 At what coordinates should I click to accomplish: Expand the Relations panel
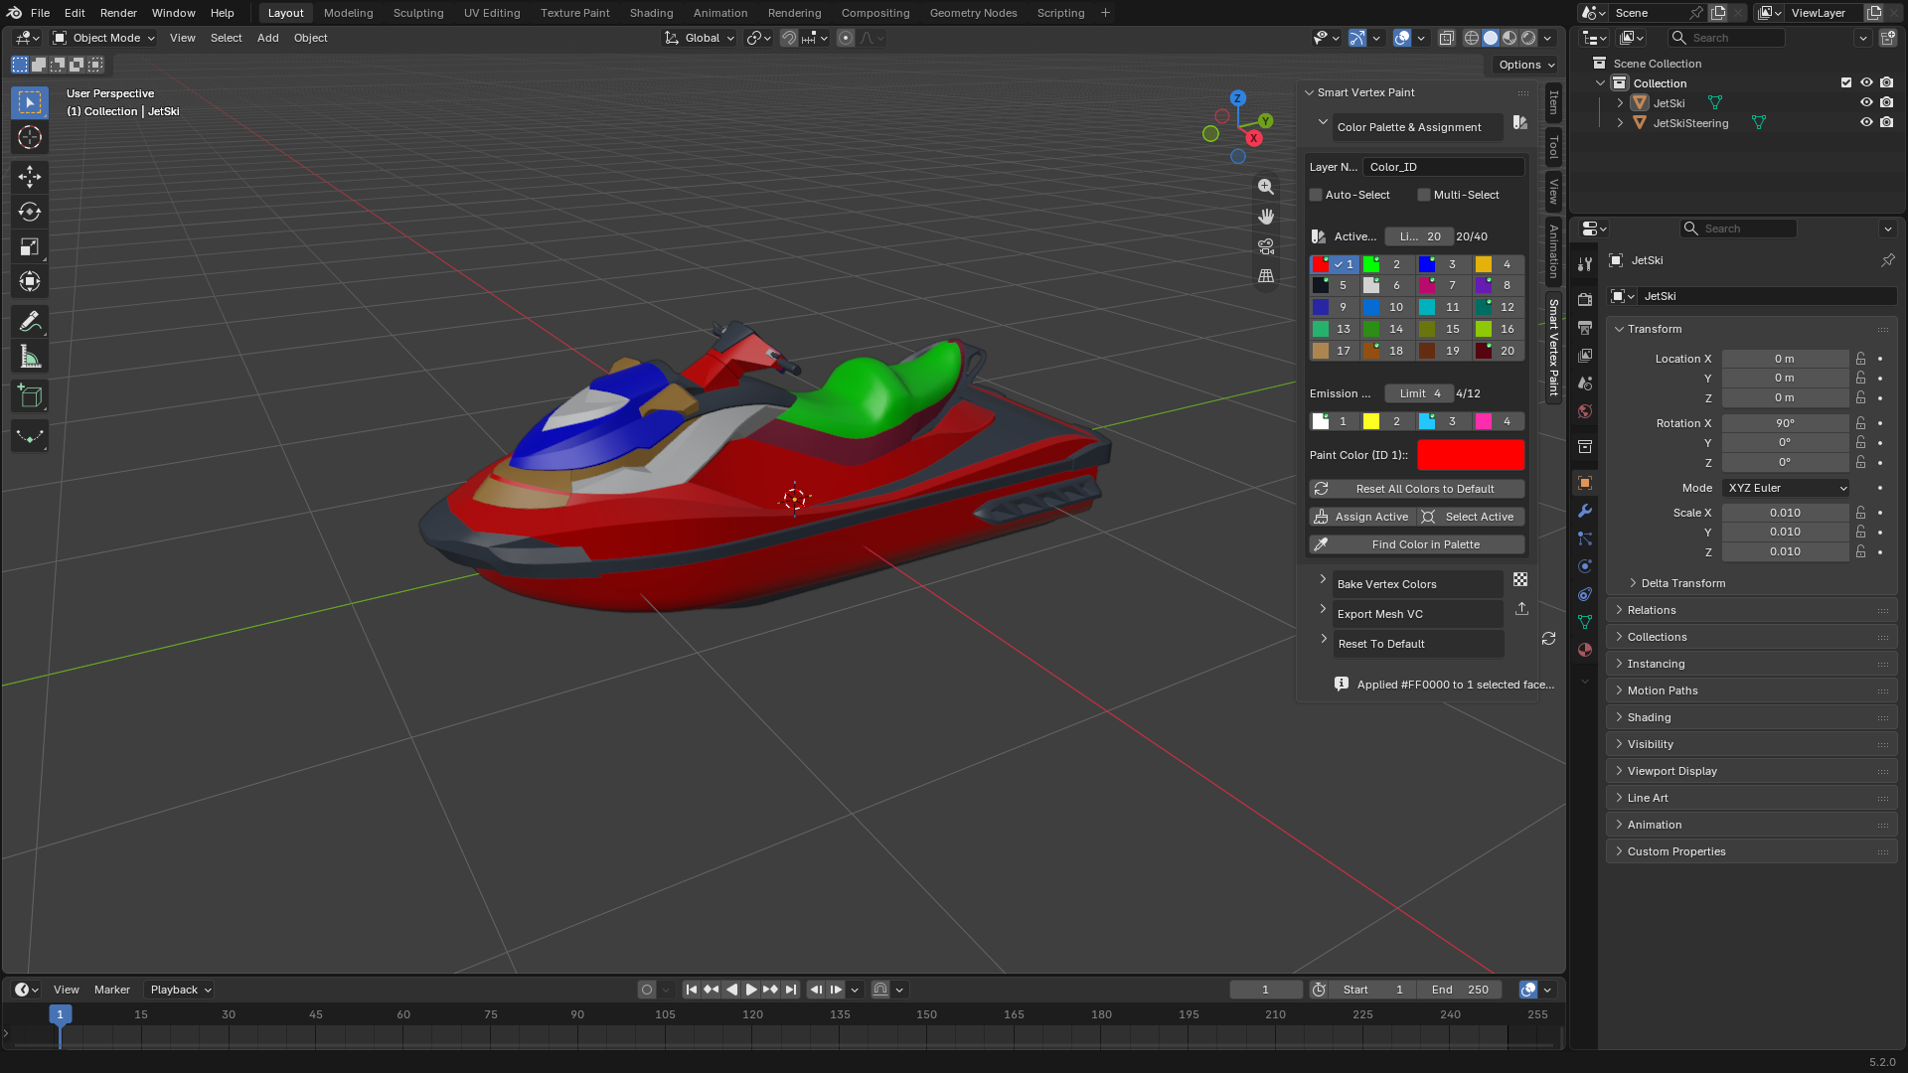click(x=1751, y=610)
